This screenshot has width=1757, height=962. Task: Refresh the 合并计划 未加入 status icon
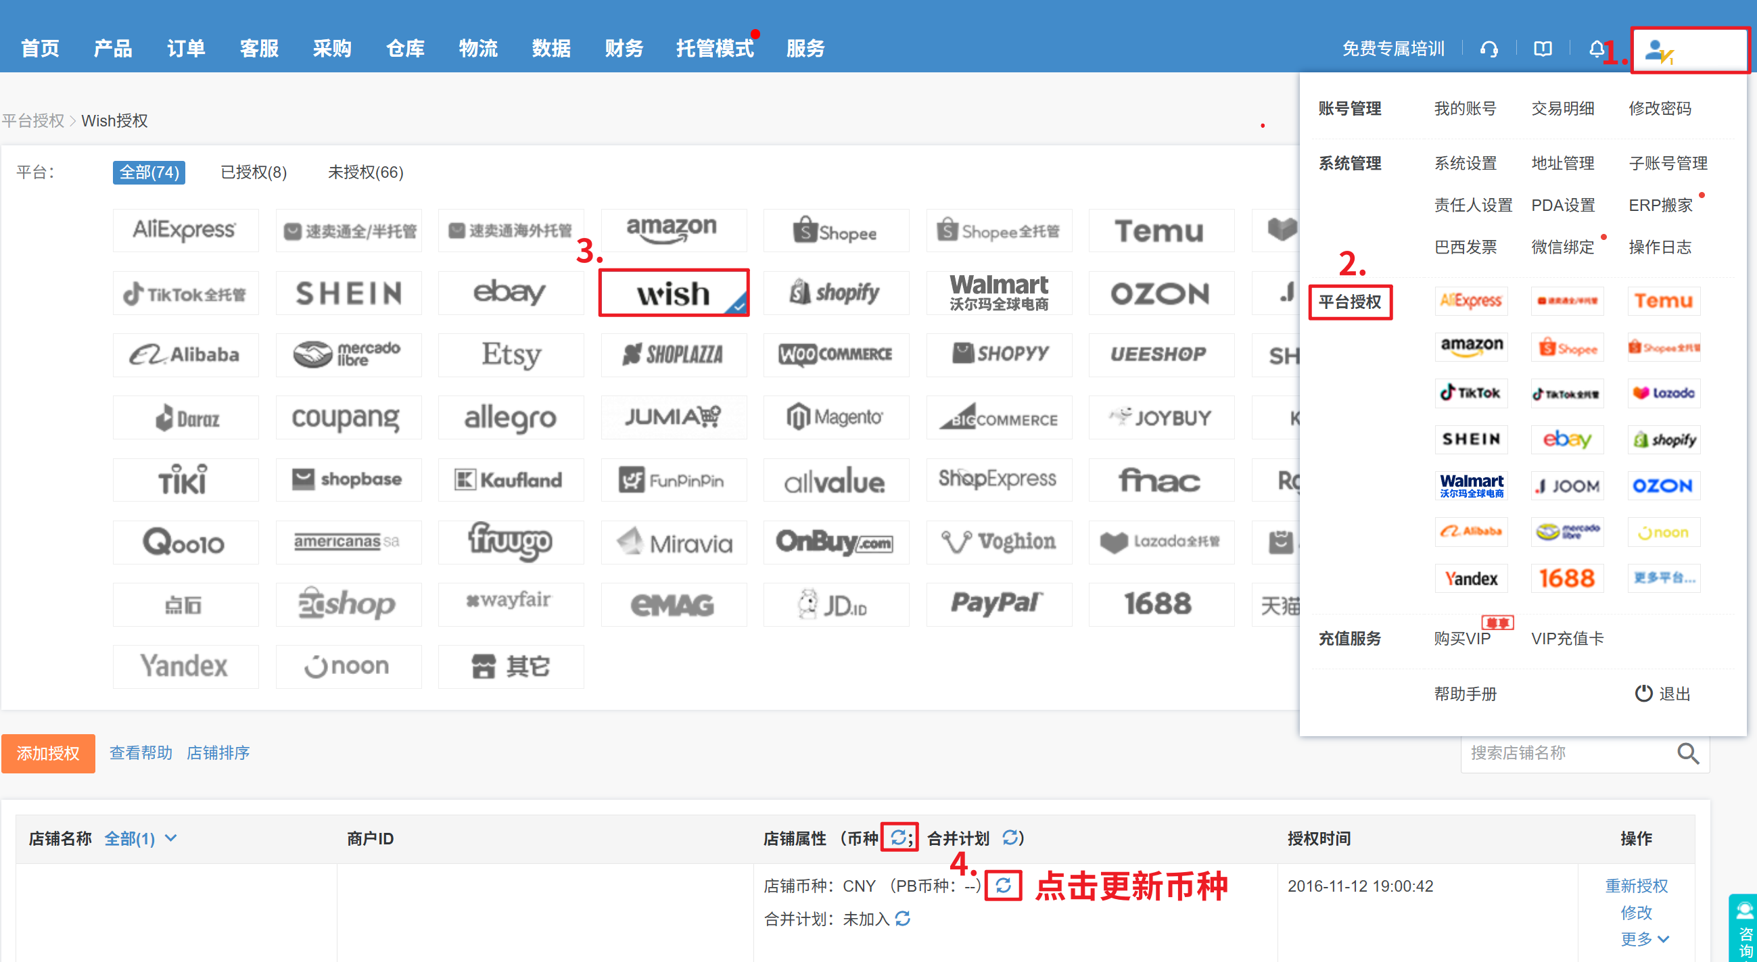pyautogui.click(x=903, y=919)
